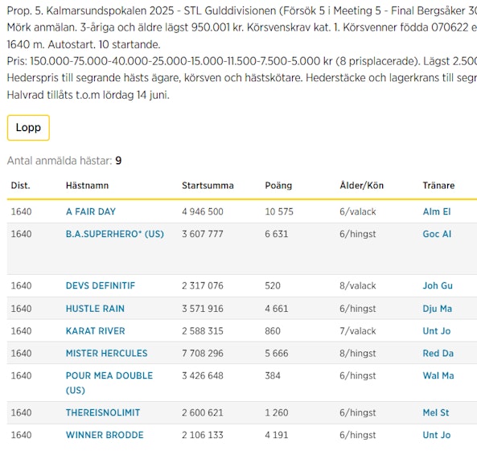This screenshot has width=477, height=451.
Task: Open trainer Red Da page
Action: 438,353
